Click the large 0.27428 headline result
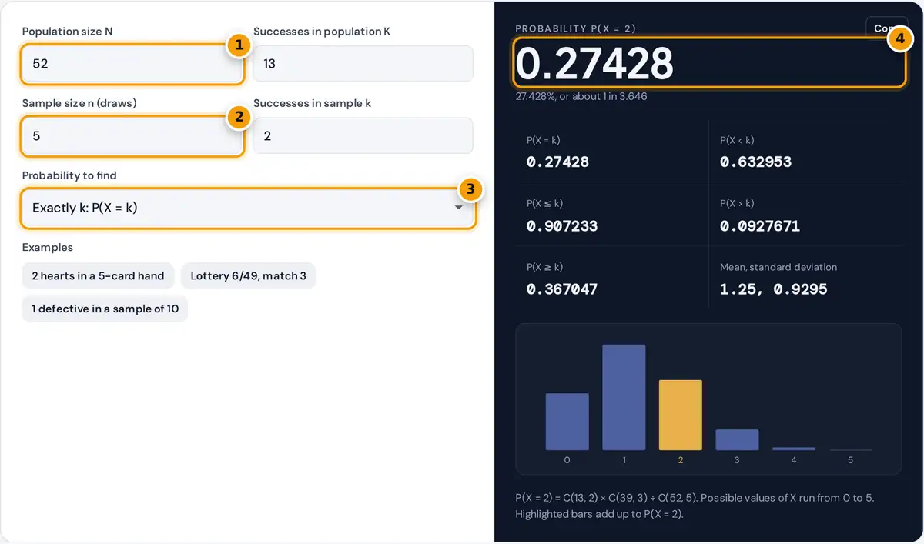The height and width of the screenshot is (544, 924). (594, 64)
